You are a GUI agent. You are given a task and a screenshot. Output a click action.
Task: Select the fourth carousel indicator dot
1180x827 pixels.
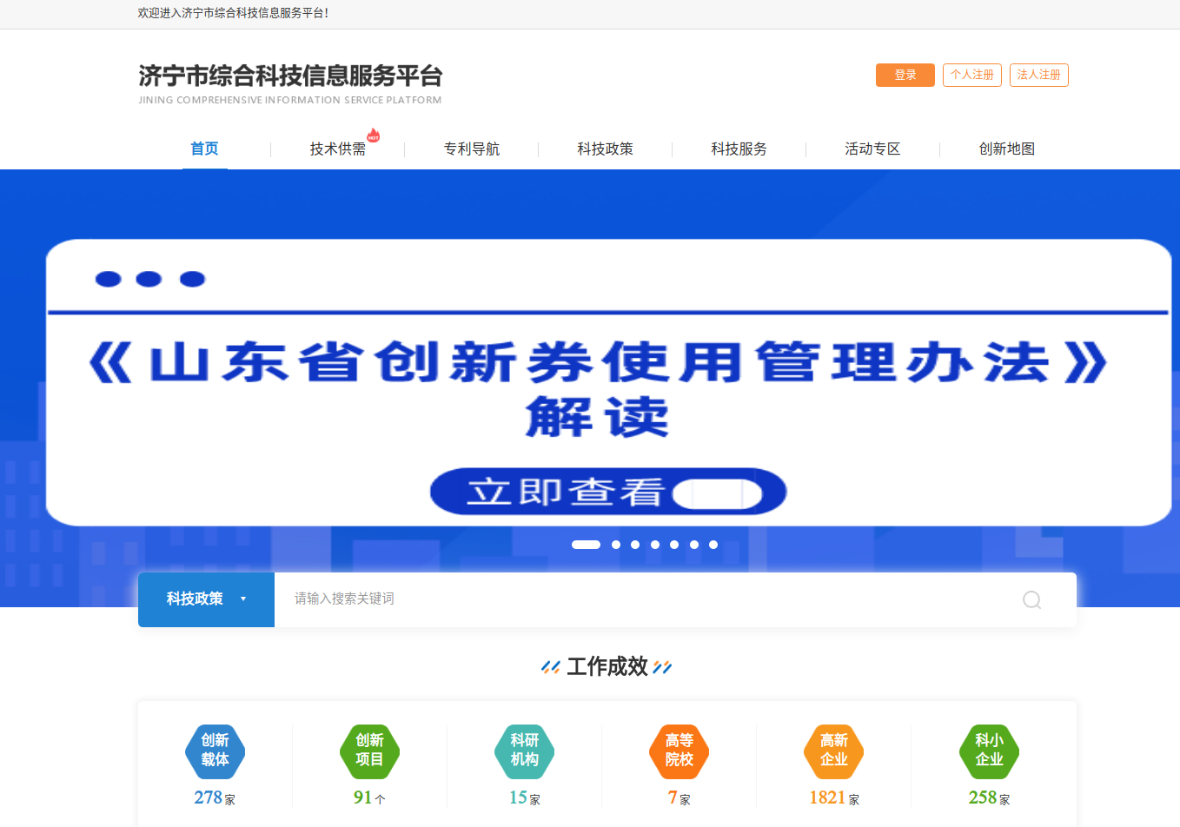(655, 545)
